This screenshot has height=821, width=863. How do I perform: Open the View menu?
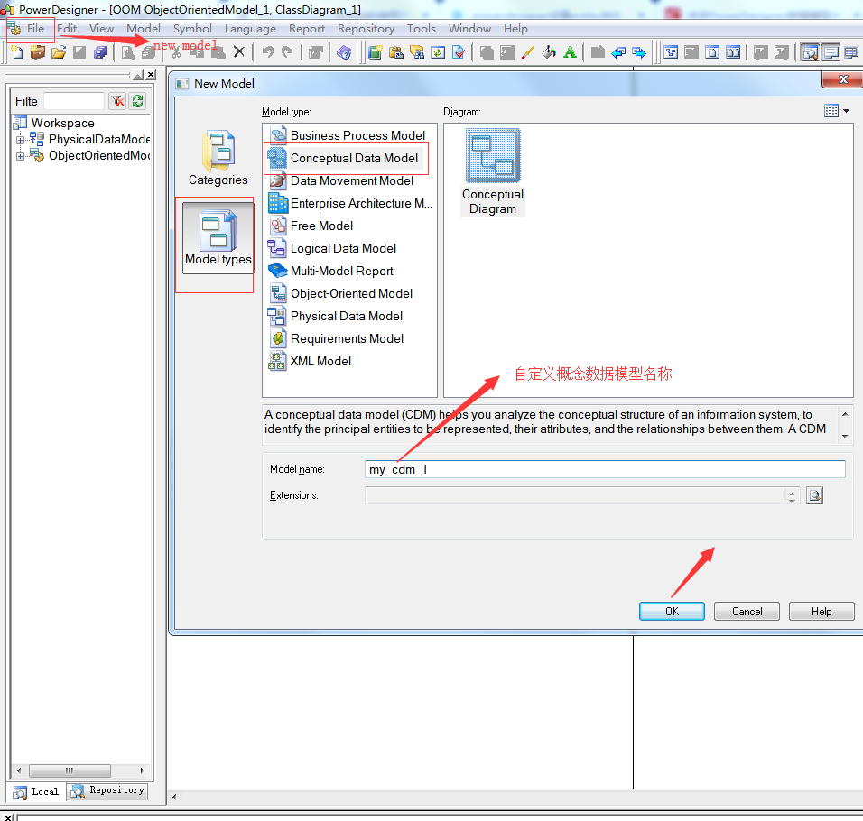pos(102,29)
